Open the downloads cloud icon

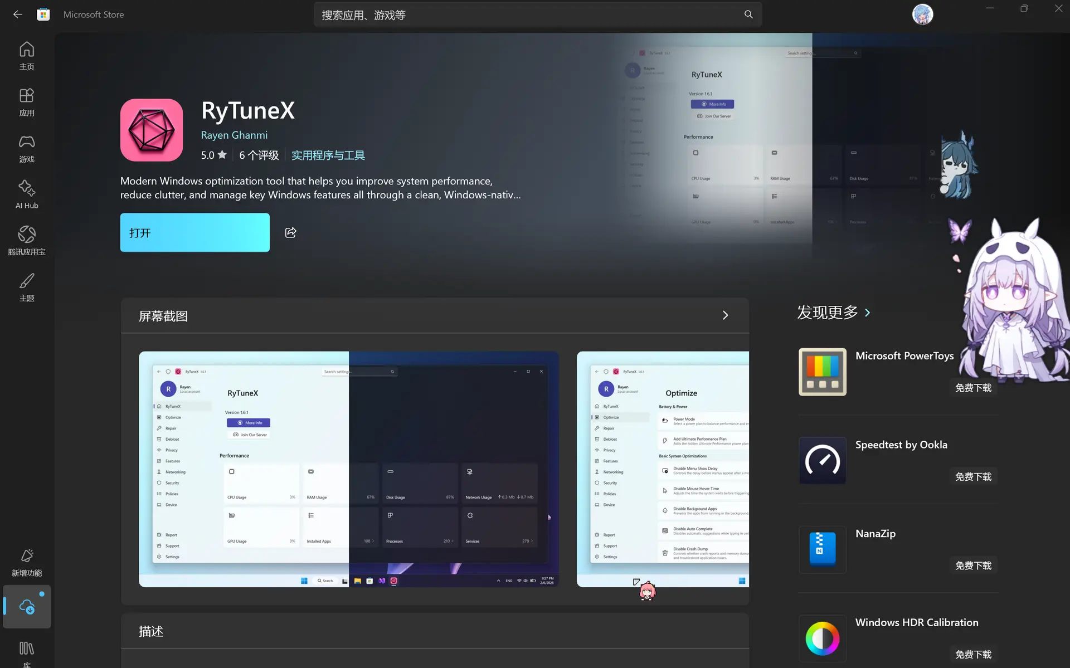(x=27, y=607)
